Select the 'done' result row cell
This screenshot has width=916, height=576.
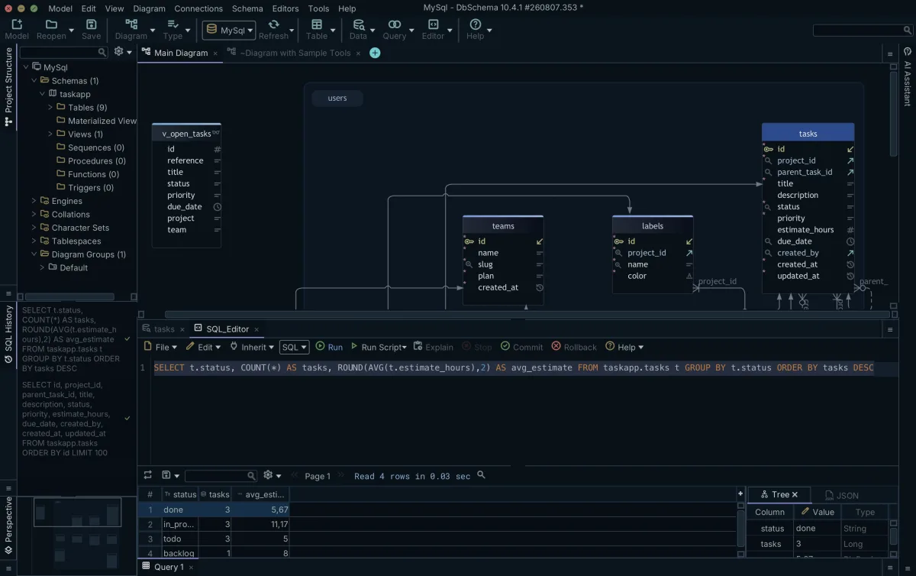(179, 510)
